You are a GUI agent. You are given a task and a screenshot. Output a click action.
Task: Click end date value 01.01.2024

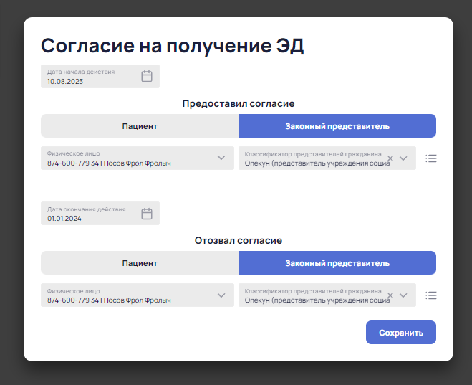64,219
